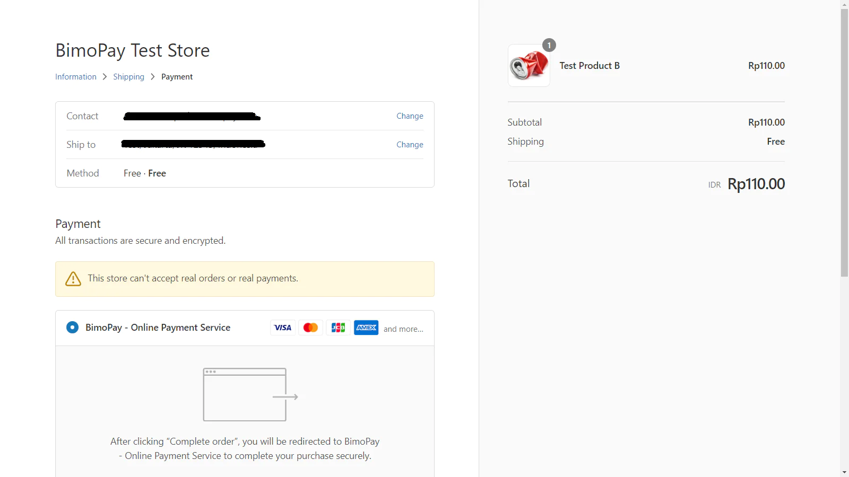This screenshot has width=849, height=477.
Task: Click the page vertical scrollbar thumb
Action: pos(844,143)
